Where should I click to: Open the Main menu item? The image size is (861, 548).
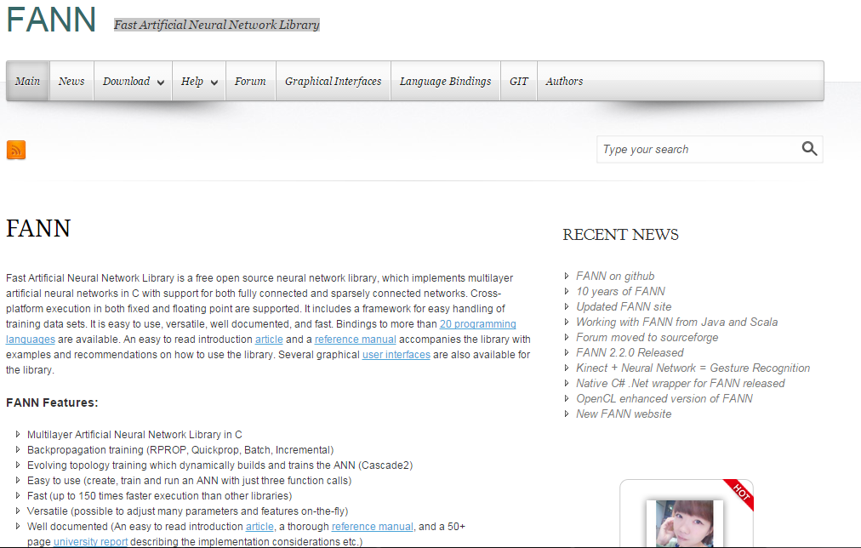click(27, 82)
